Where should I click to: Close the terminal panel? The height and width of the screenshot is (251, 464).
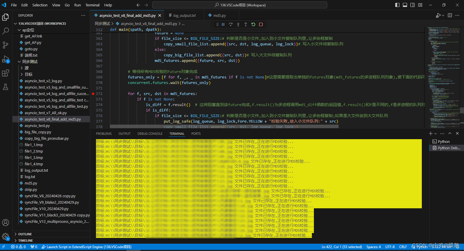click(457, 133)
